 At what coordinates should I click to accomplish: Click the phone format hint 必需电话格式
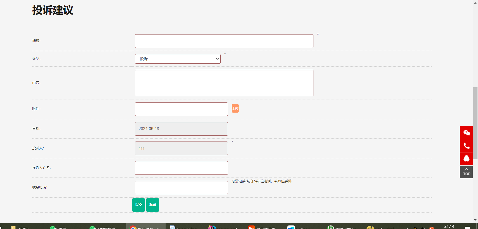(x=262, y=181)
